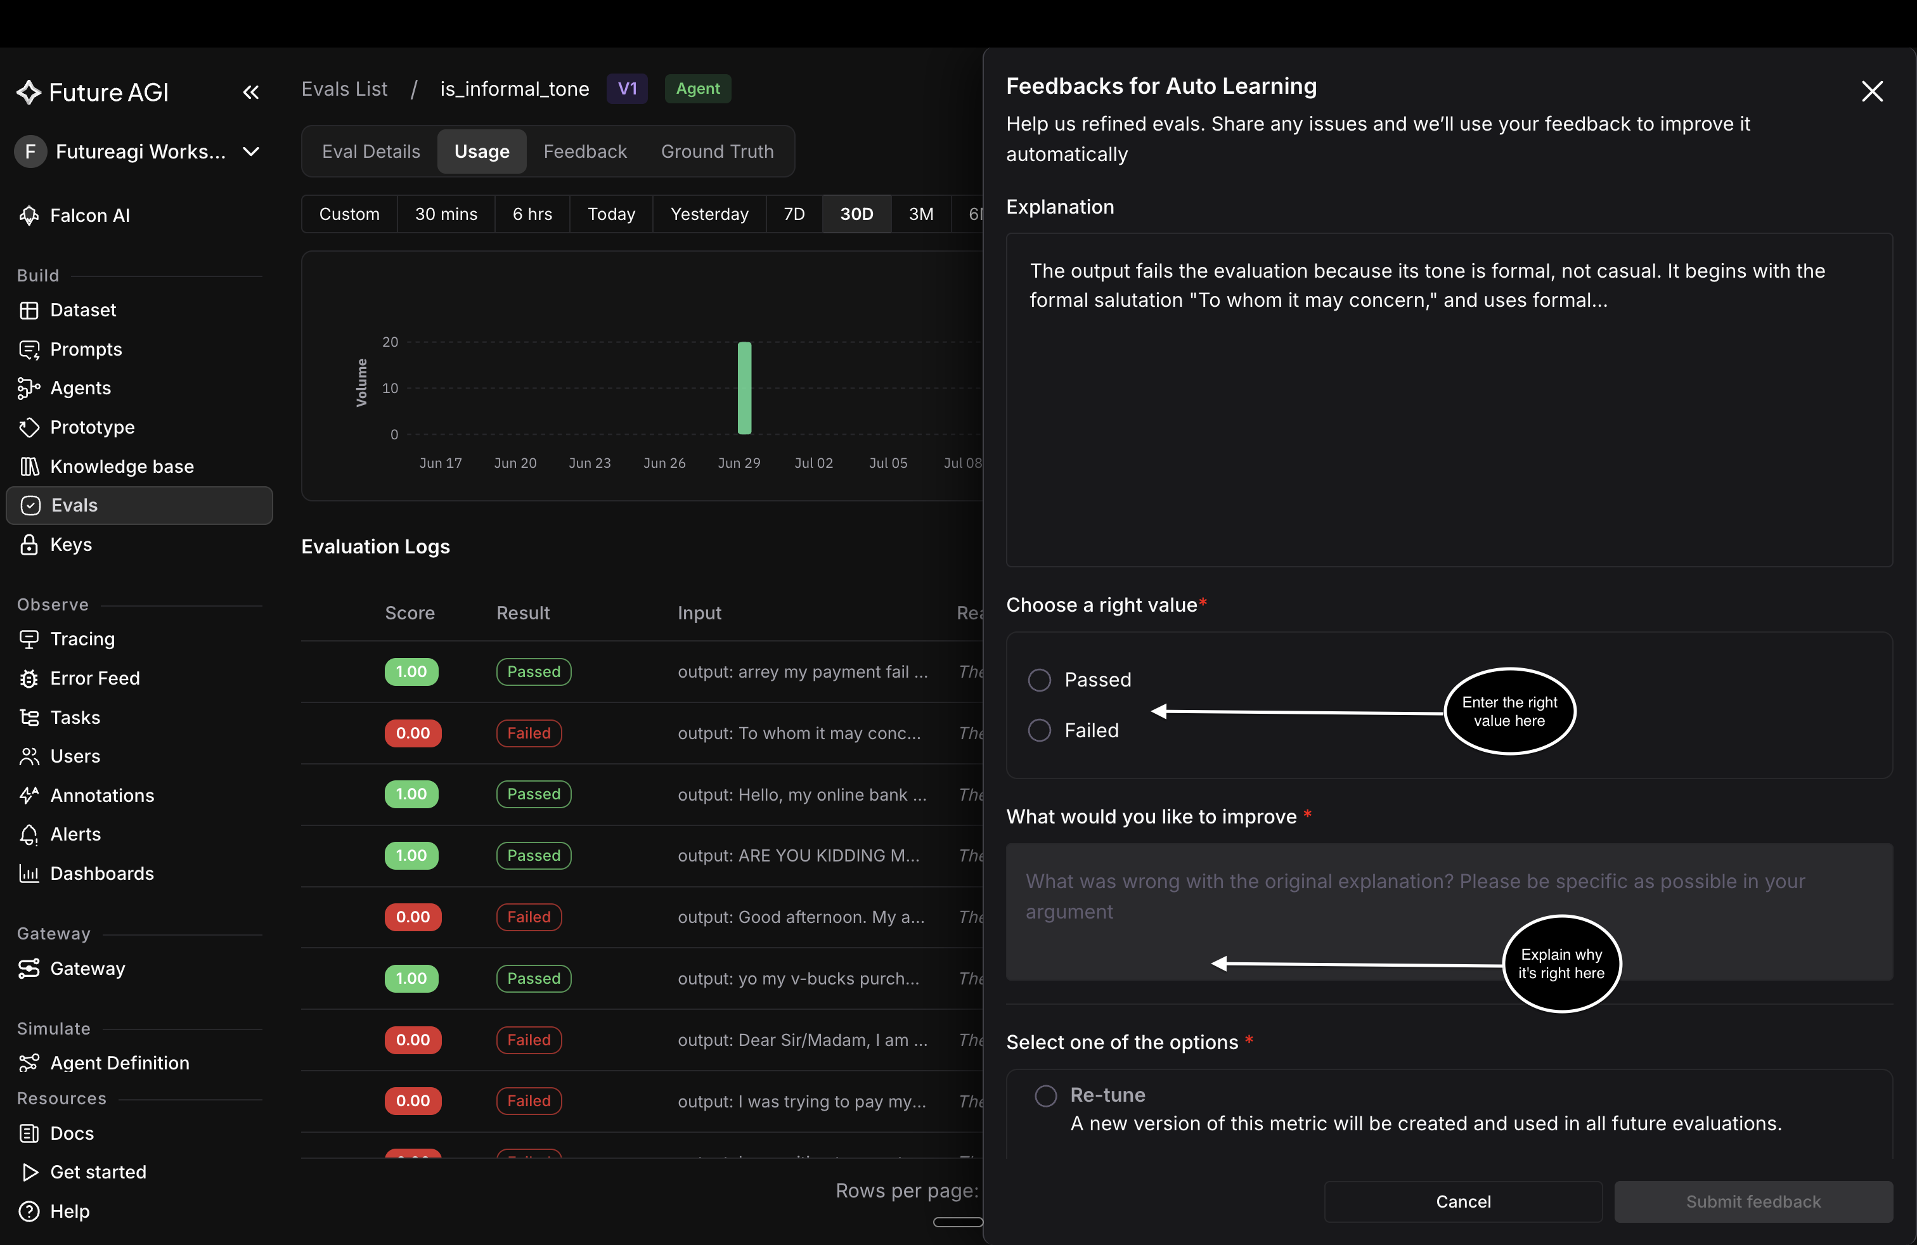
Task: Open Prompts via its chat icon
Action: click(x=29, y=349)
